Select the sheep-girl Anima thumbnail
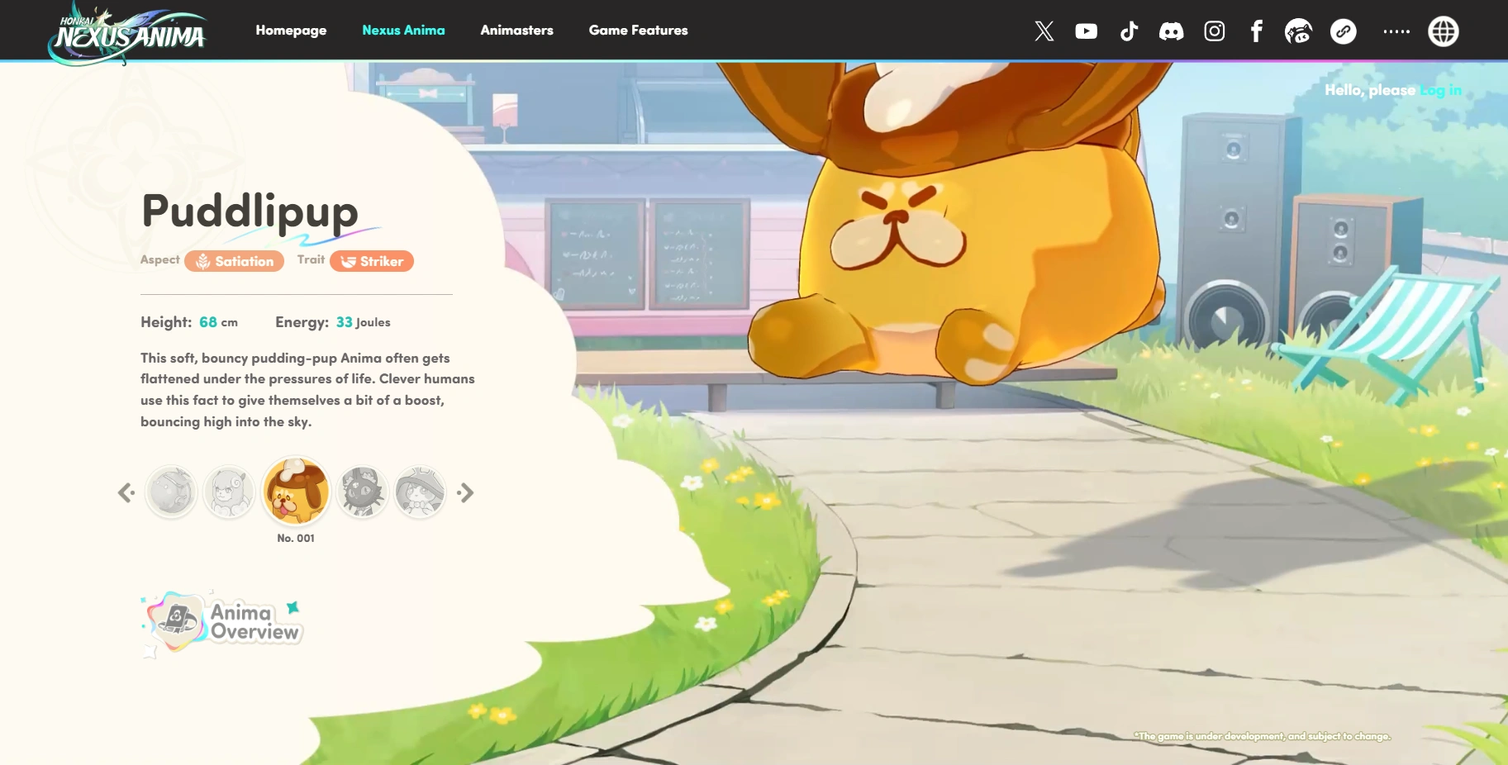 [x=229, y=492]
